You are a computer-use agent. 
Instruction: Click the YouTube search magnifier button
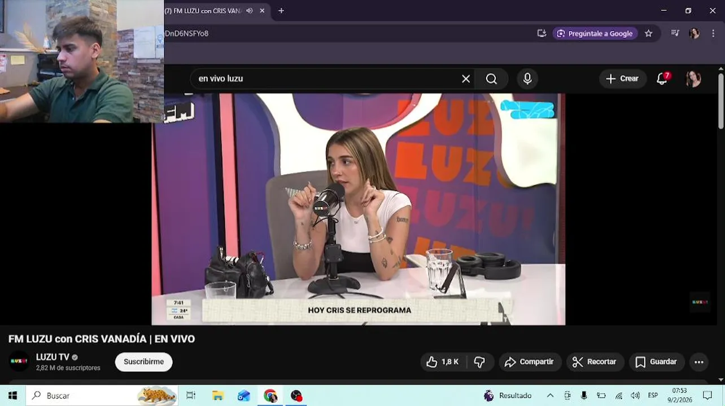click(x=492, y=78)
